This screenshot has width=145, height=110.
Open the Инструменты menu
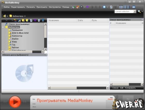(x=55, y=7)
